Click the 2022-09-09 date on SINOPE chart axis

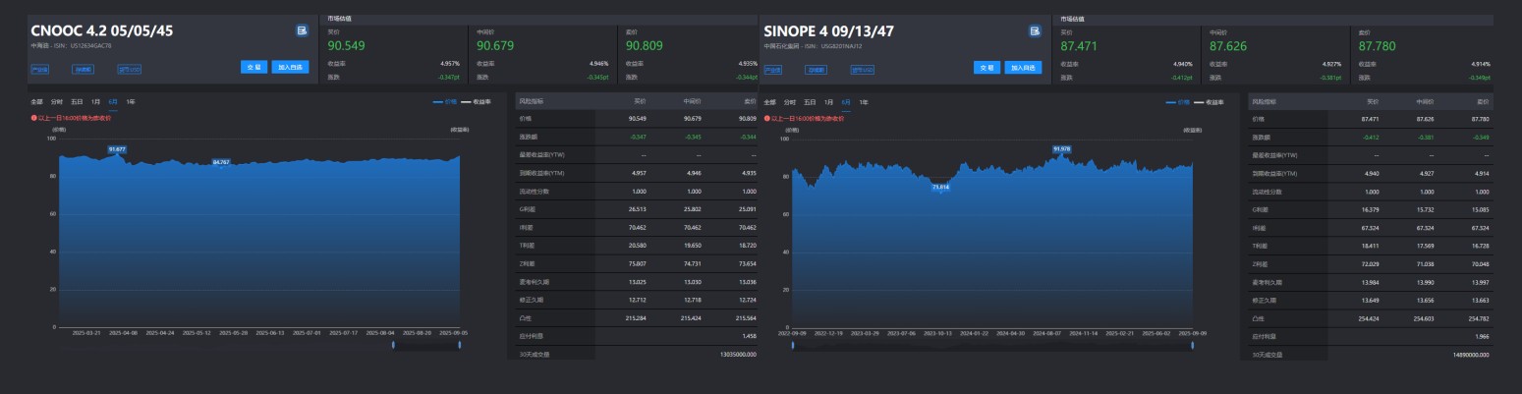792,333
